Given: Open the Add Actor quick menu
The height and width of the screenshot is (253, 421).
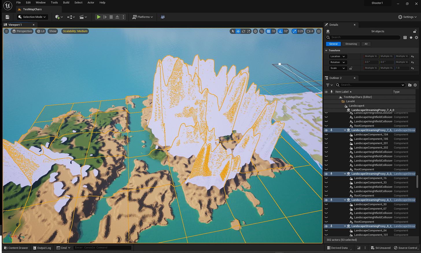Looking at the screenshot, I should [58, 17].
